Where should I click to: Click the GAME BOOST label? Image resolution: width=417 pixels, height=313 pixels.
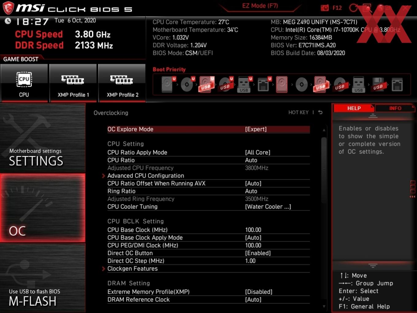21,59
